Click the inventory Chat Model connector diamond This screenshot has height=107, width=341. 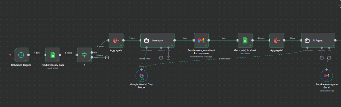(x=146, y=48)
